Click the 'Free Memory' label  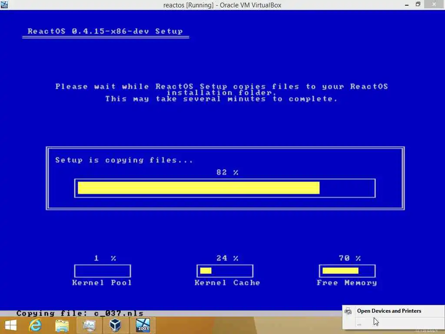click(347, 283)
